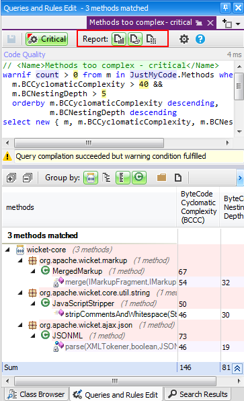Collapse the JSONML class node

click(33, 336)
